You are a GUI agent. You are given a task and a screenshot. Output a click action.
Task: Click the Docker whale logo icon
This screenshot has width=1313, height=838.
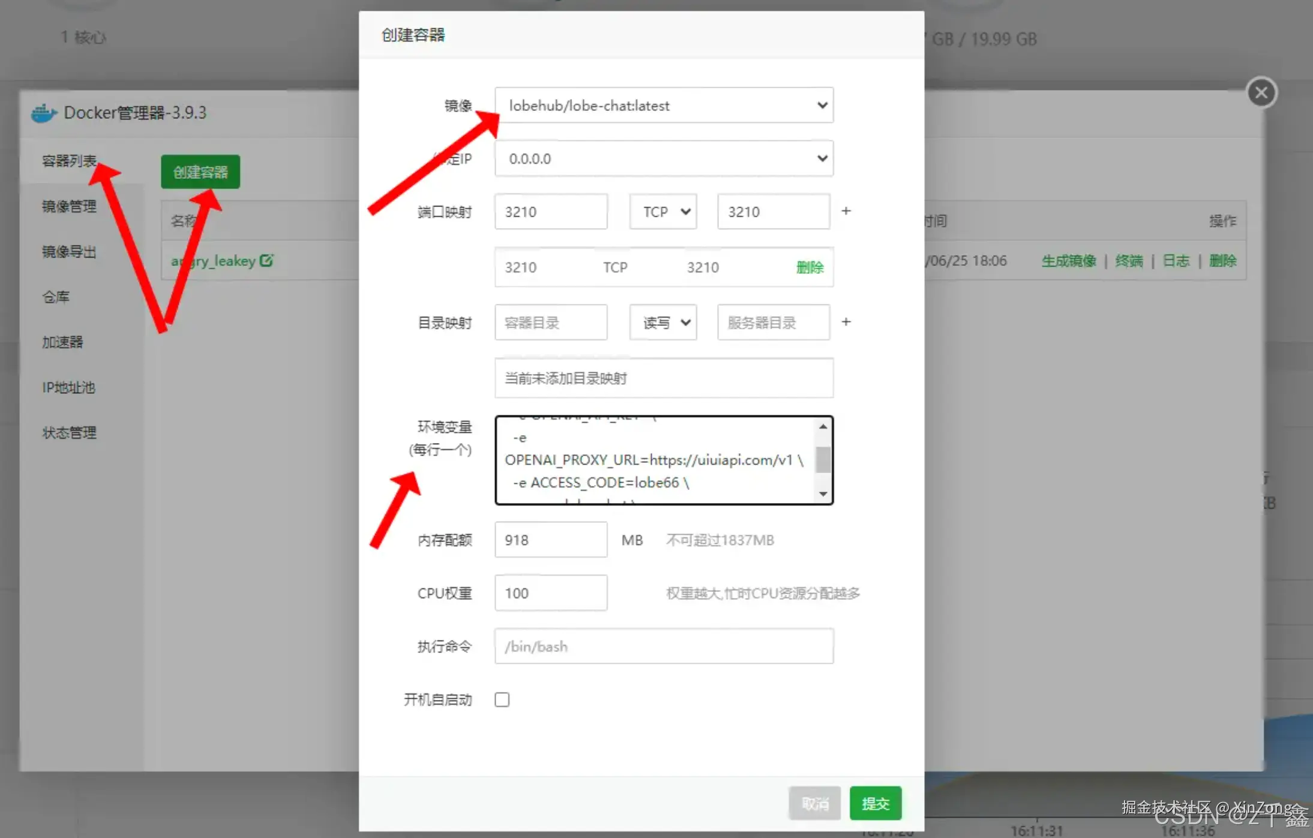(43, 112)
